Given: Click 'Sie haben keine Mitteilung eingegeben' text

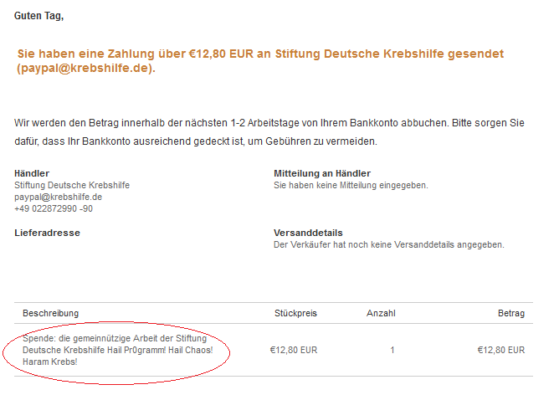Looking at the screenshot, I should [351, 185].
